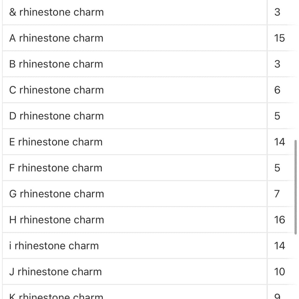This screenshot has width=299, height=299.
Task: Click quantity 3 for '& rhinestone charm'
Action: (x=277, y=12)
